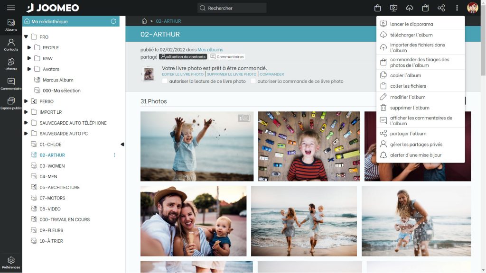Image resolution: width=486 pixels, height=273 pixels.
Task: Click the Mes albums link
Action: [210, 50]
